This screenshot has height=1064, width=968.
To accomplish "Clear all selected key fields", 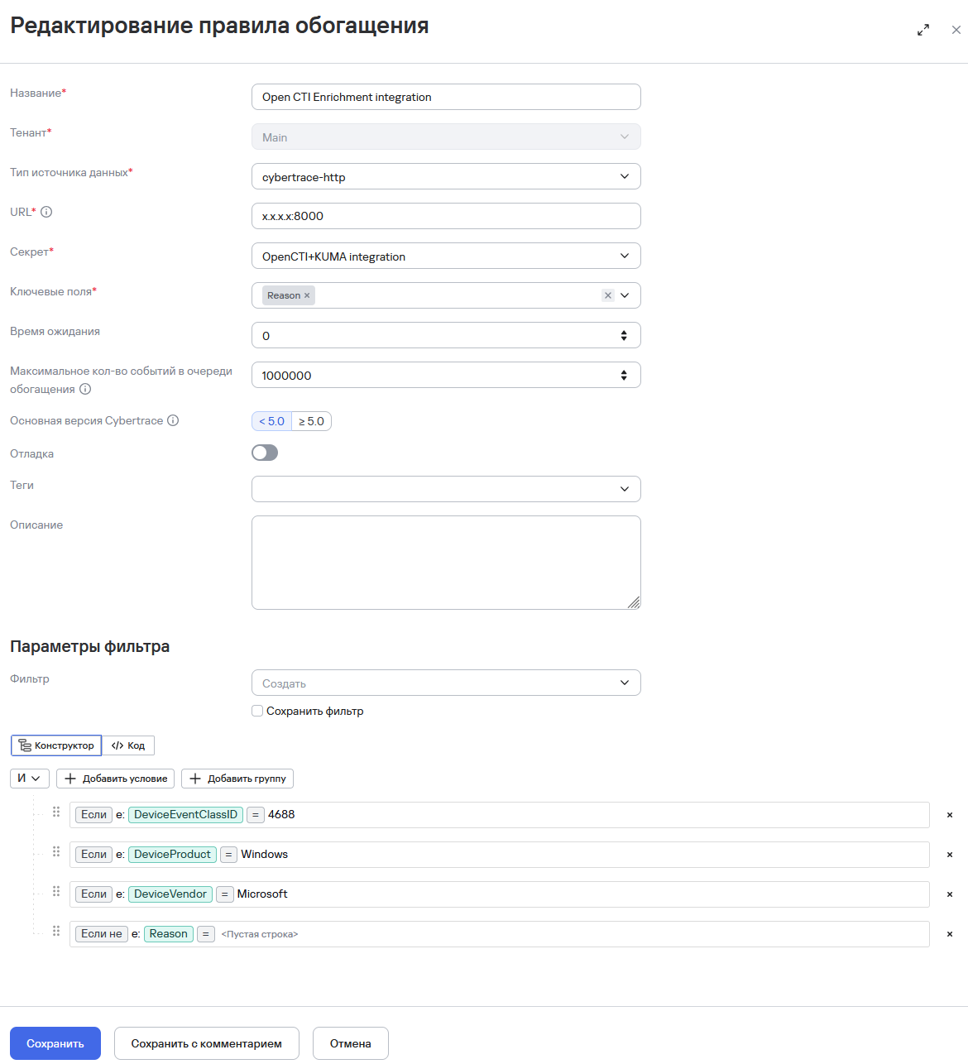I will (607, 295).
